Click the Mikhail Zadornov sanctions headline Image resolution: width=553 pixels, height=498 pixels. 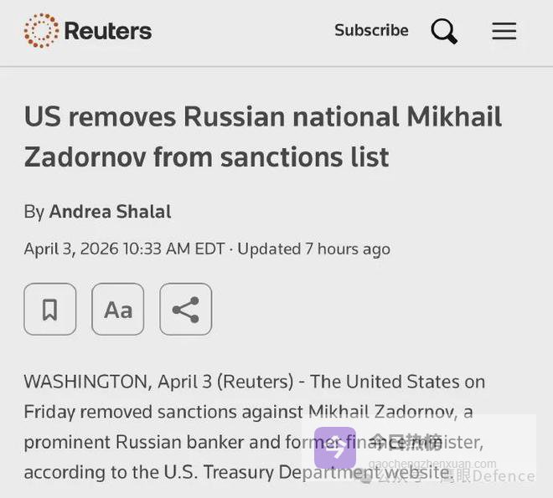point(262,136)
